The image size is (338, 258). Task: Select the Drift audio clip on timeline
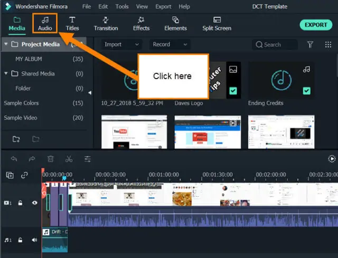tap(55, 240)
